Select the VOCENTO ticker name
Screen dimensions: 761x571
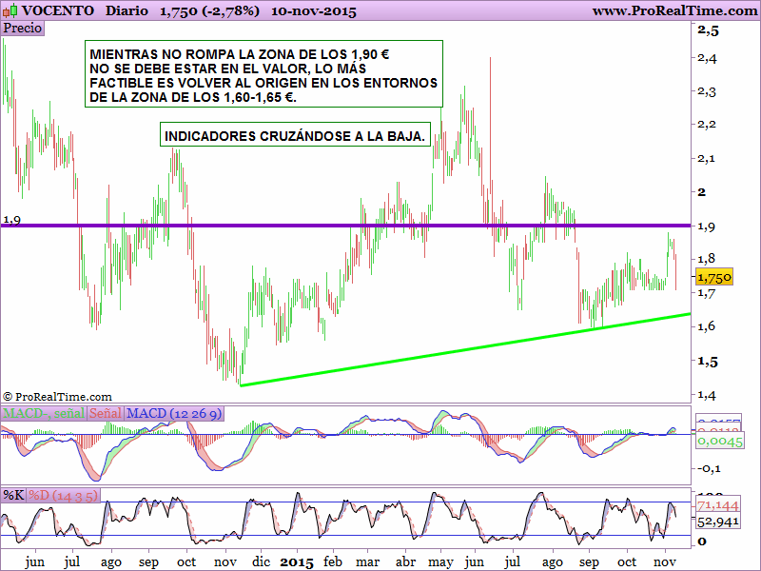pos(58,10)
